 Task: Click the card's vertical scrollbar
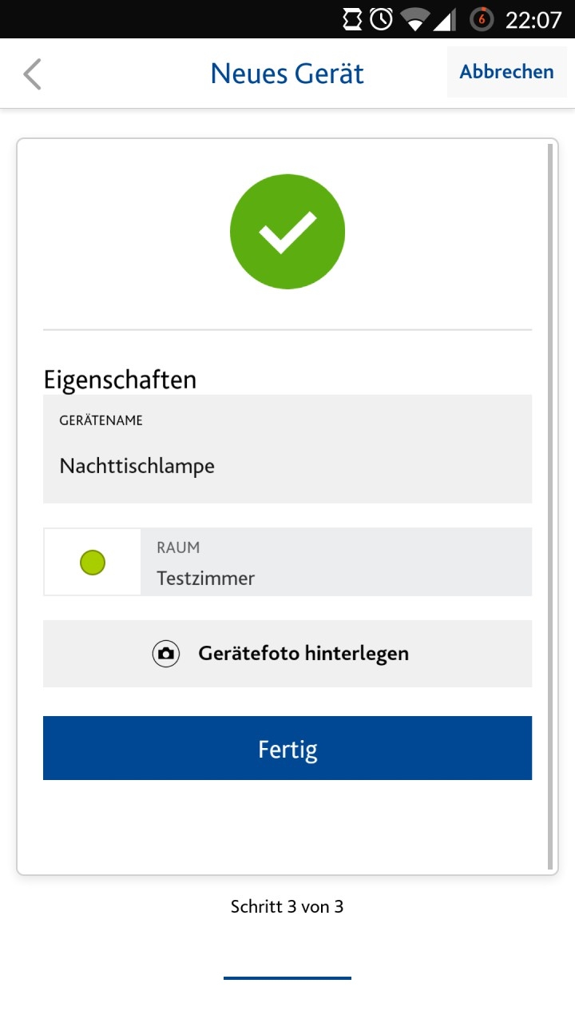point(549,507)
